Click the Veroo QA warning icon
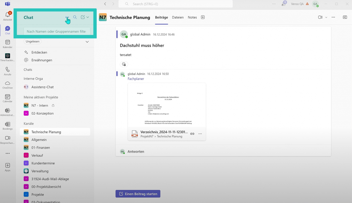 (x=307, y=4)
